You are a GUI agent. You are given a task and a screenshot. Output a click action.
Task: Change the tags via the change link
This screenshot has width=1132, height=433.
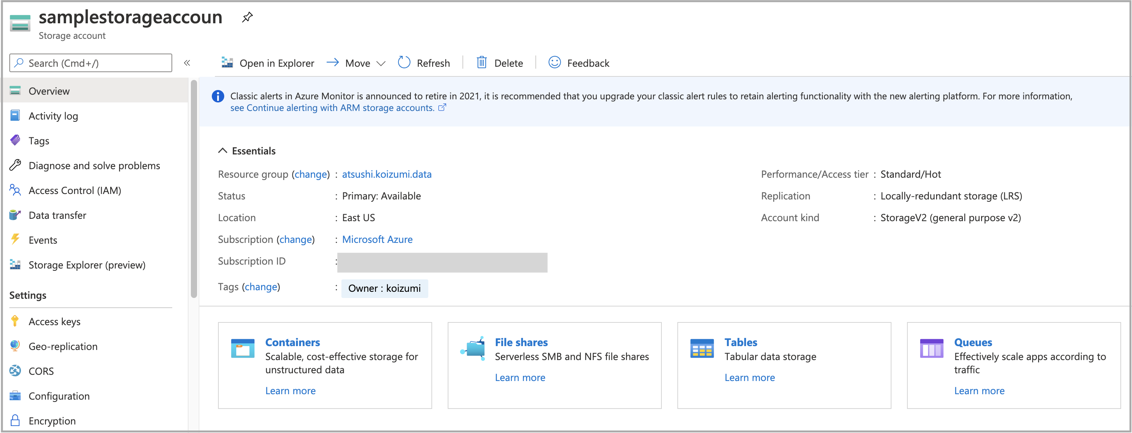pyautogui.click(x=261, y=287)
